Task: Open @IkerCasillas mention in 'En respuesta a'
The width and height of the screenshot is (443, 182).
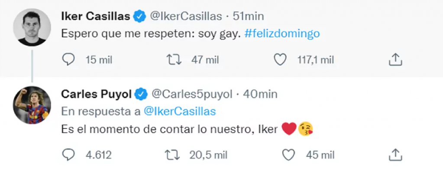Action: 179,111
